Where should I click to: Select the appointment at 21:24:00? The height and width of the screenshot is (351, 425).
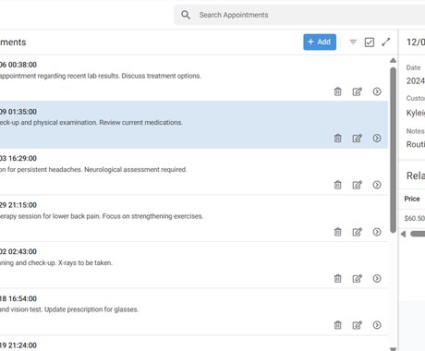[x=194, y=344]
